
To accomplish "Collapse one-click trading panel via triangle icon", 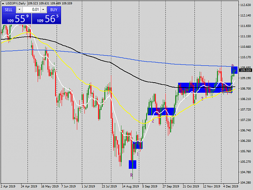I will tap(3, 3).
